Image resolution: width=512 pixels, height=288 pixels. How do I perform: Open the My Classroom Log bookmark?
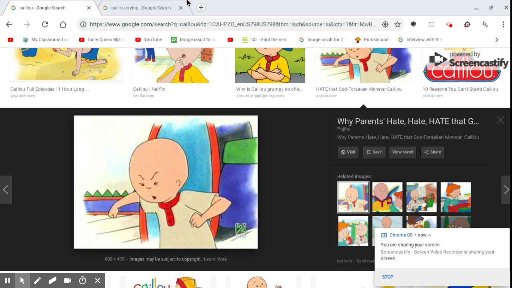(46, 40)
